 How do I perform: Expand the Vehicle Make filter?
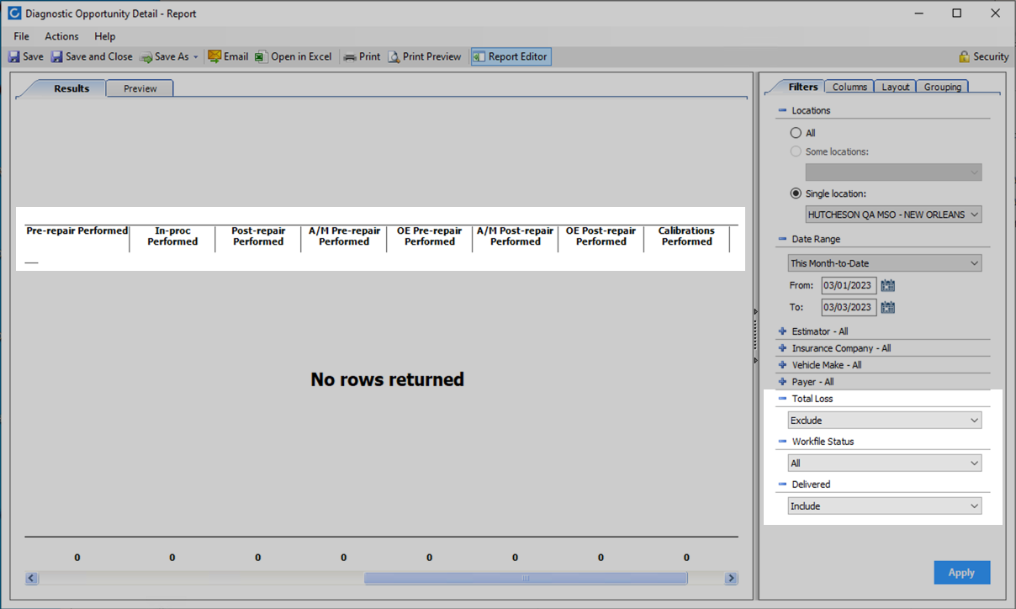pyautogui.click(x=782, y=365)
